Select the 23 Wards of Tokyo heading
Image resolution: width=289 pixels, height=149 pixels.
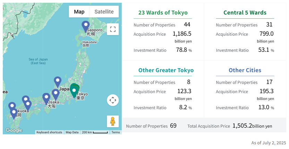163,12
